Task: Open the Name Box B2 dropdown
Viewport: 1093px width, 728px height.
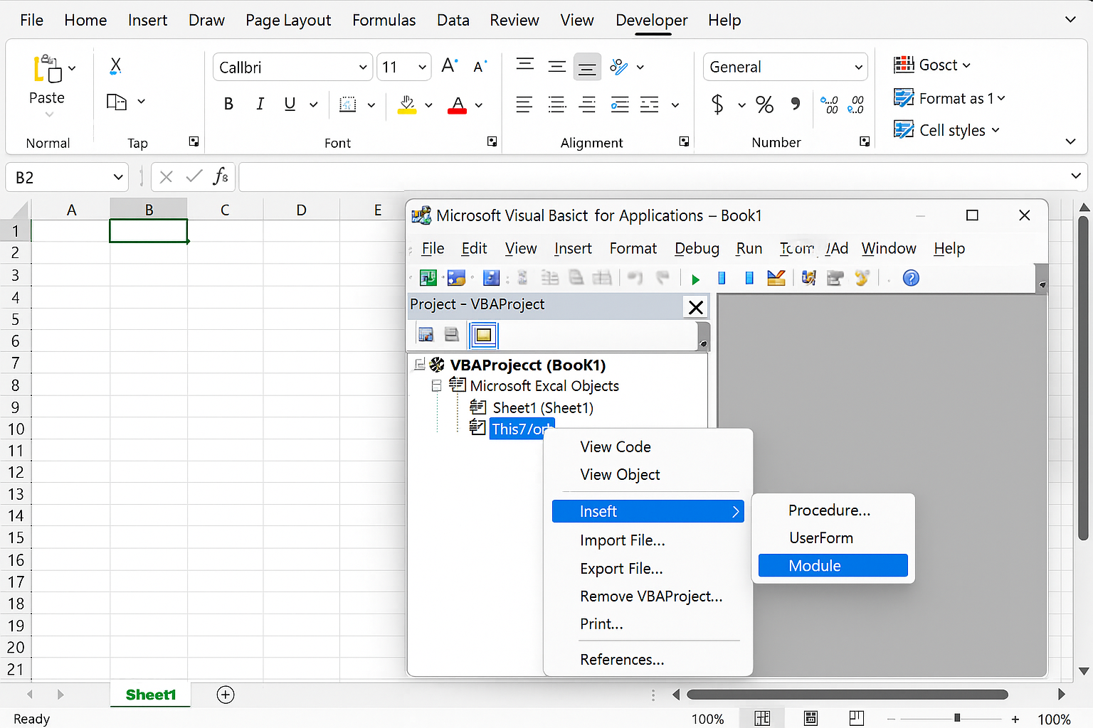Action: [118, 177]
